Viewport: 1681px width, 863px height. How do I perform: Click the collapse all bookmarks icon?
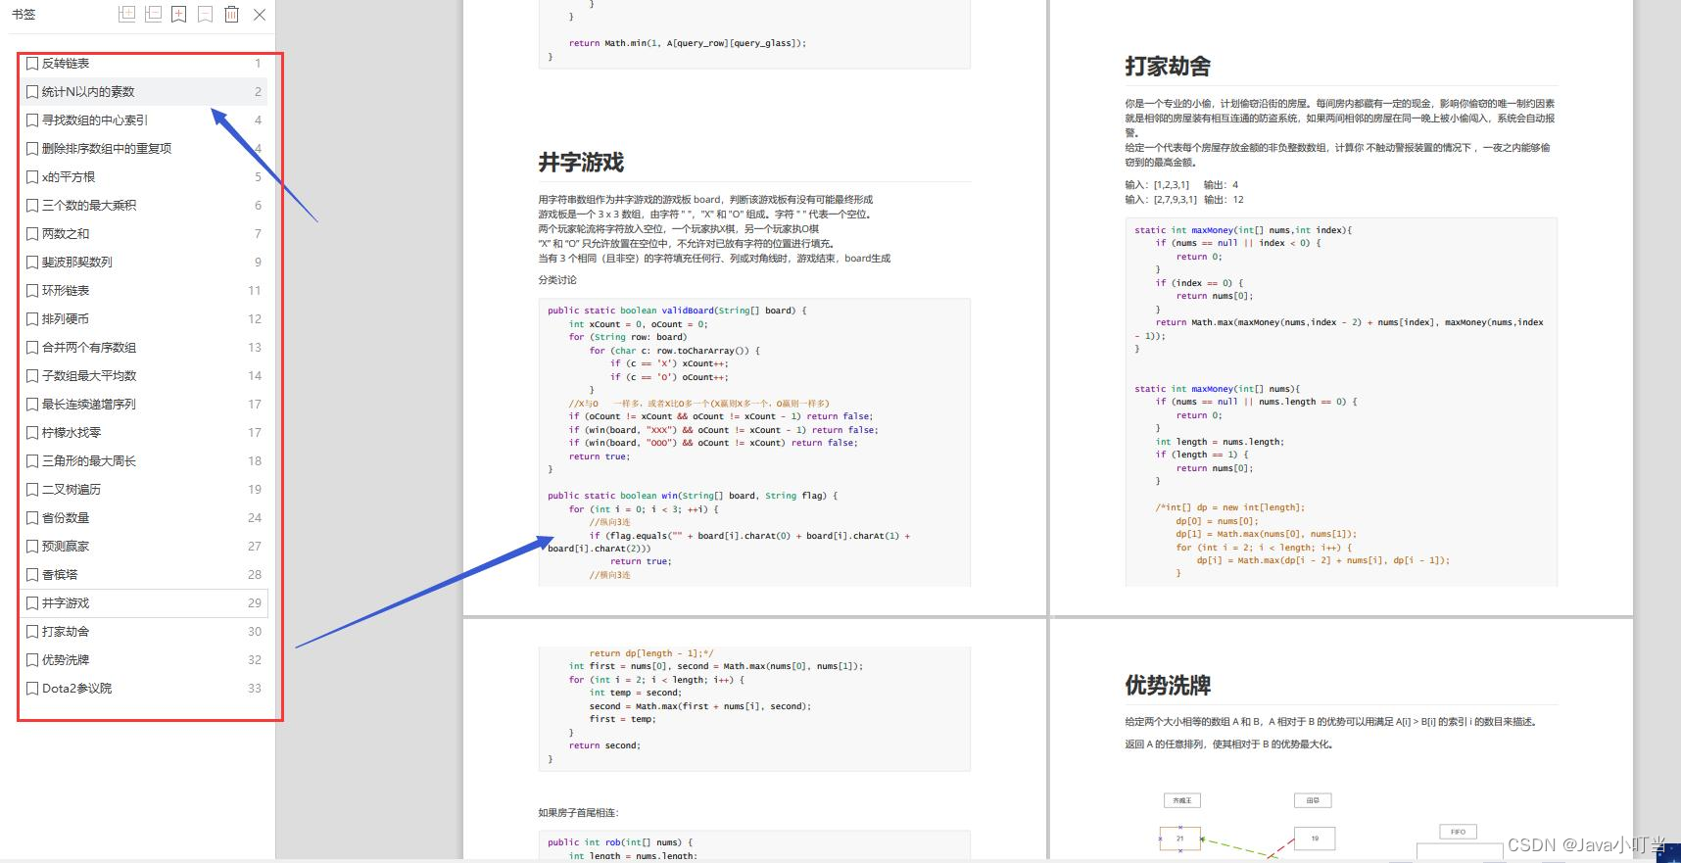[x=152, y=14]
